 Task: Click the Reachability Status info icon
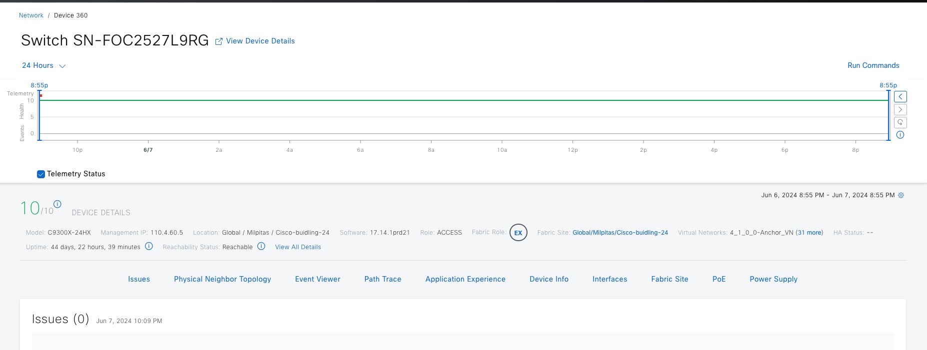[x=261, y=246]
